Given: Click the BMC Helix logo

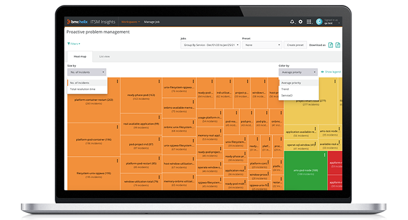Looking at the screenshot, I should (x=80, y=21).
